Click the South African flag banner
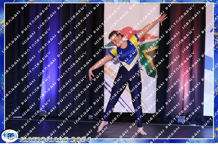Image resolution: width=218 pixels, height=145 pixels. tap(132, 58)
